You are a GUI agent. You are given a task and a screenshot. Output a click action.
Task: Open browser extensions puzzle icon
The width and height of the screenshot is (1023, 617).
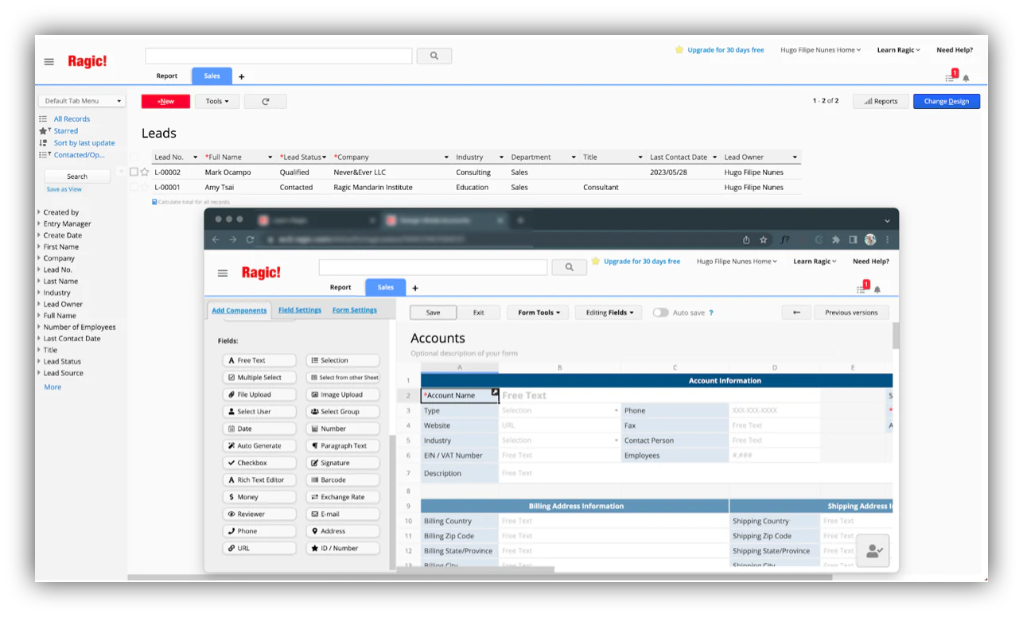pos(836,239)
